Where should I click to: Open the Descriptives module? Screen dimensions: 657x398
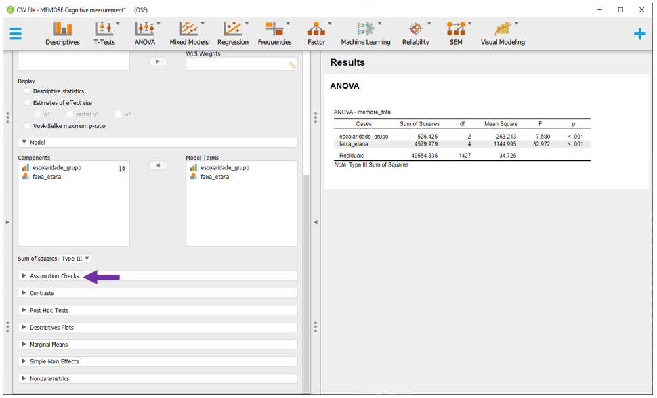click(62, 33)
